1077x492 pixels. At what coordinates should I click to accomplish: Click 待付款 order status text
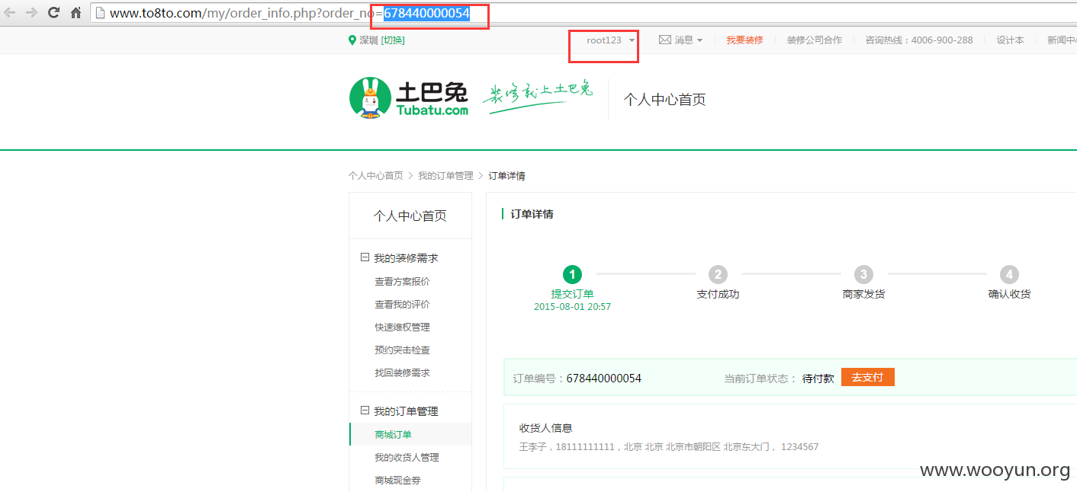(x=818, y=379)
